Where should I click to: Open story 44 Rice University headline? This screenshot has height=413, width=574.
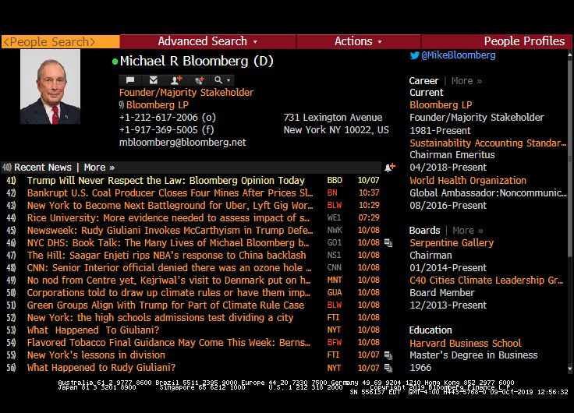168,218
